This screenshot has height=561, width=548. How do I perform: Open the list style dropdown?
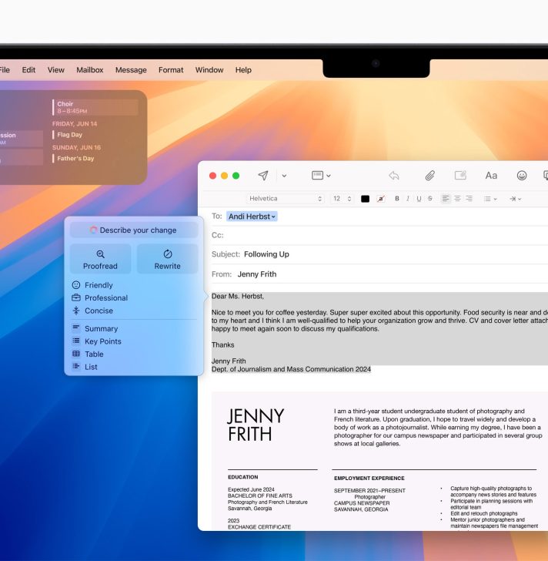(x=490, y=199)
